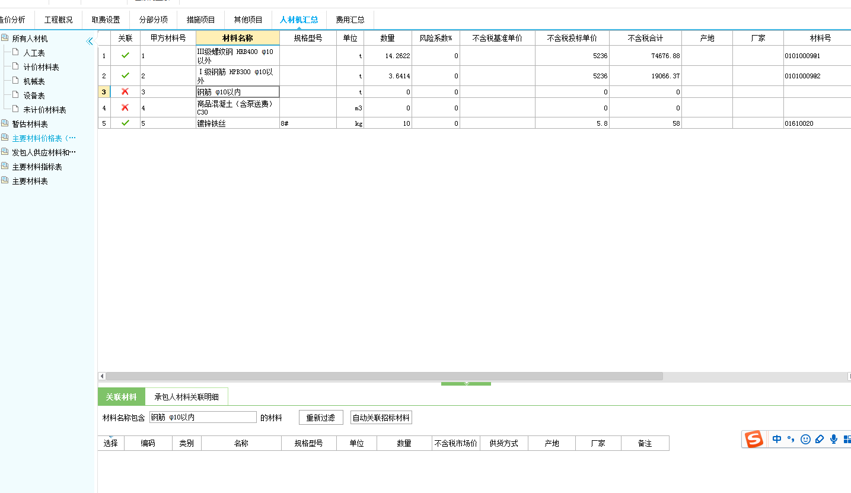Viewport: 851px width, 493px height.
Task: Toggle the punctuation mode icon
Action: tap(791, 439)
